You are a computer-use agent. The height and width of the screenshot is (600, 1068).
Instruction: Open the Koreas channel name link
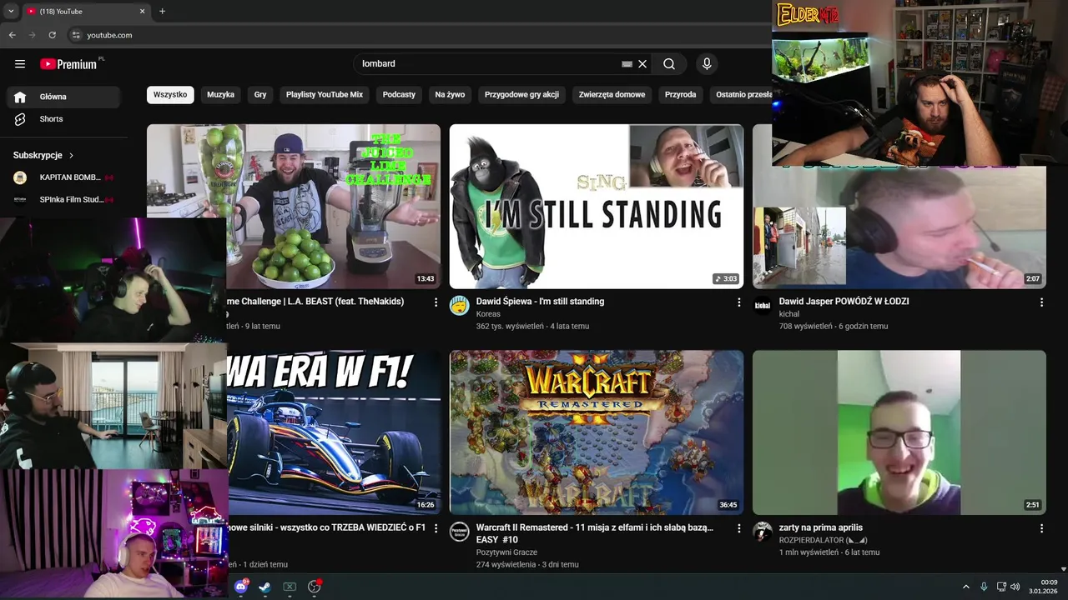[x=488, y=314]
